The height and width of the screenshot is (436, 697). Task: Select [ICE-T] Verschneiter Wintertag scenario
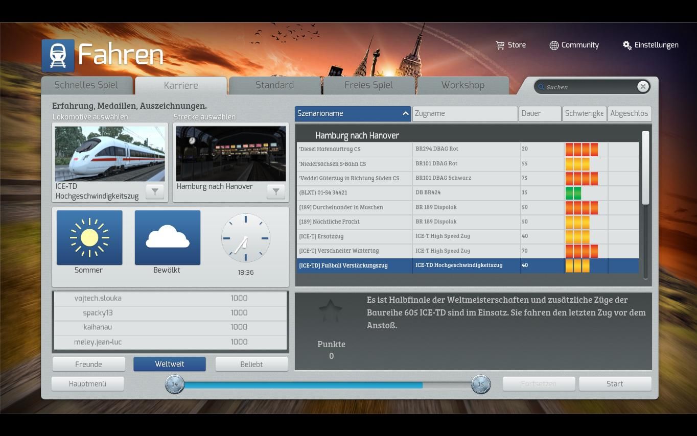(x=355, y=251)
